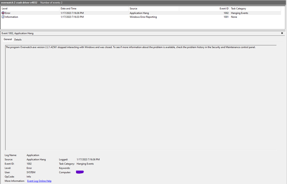Click the 1/17/2023 7:16:36 PM list timestamp
Viewport: 287px width, 184px height.
pyautogui.click(x=72, y=13)
